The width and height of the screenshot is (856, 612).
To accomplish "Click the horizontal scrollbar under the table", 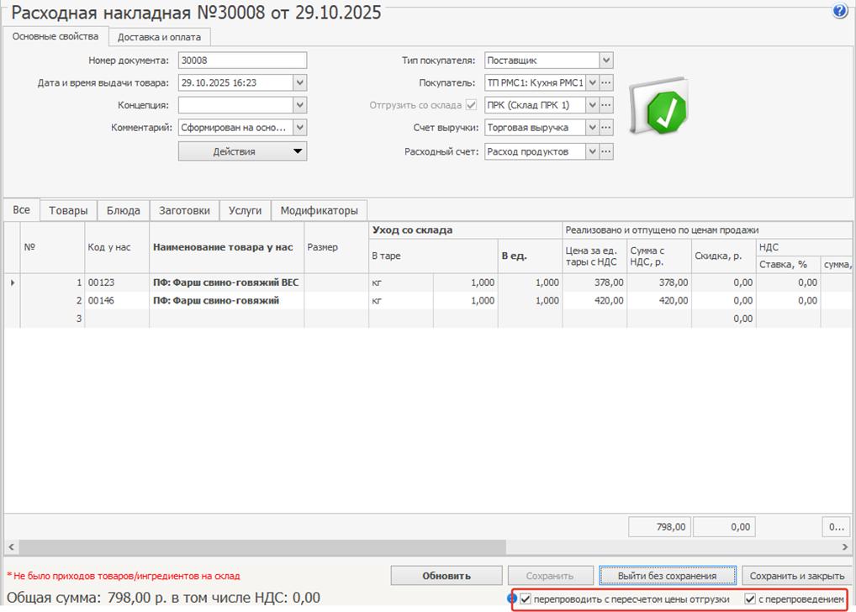I will pyautogui.click(x=336, y=546).
